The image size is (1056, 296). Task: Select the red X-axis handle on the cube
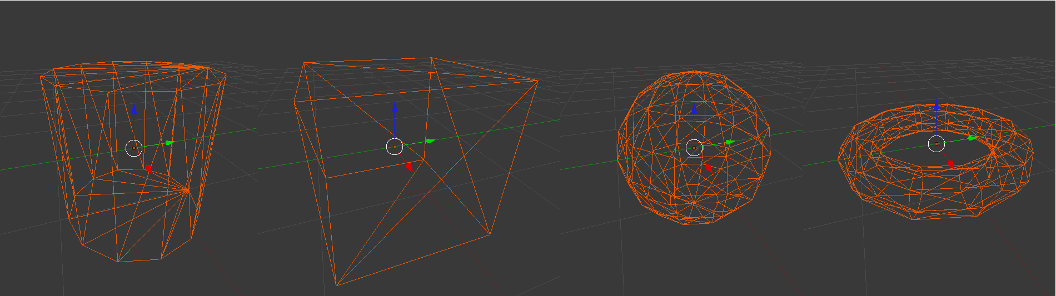409,166
